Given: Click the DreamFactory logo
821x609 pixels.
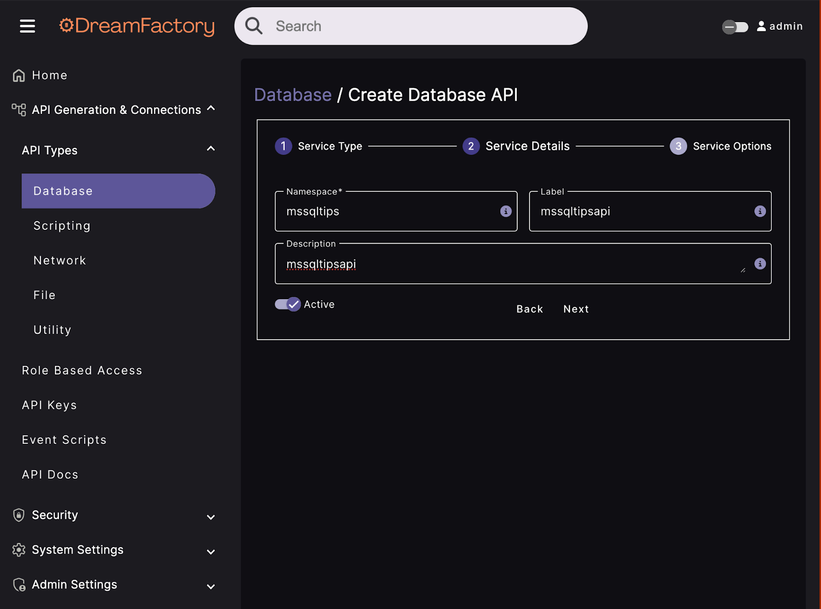Looking at the screenshot, I should pyautogui.click(x=137, y=26).
